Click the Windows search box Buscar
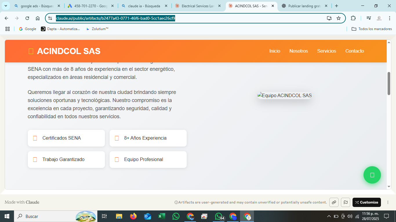396x222 pixels. pos(56,216)
